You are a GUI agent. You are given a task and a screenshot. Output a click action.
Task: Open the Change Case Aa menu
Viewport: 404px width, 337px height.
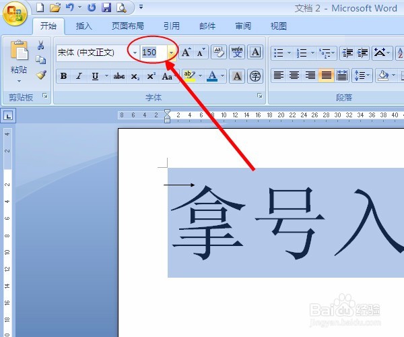pyautogui.click(x=168, y=76)
